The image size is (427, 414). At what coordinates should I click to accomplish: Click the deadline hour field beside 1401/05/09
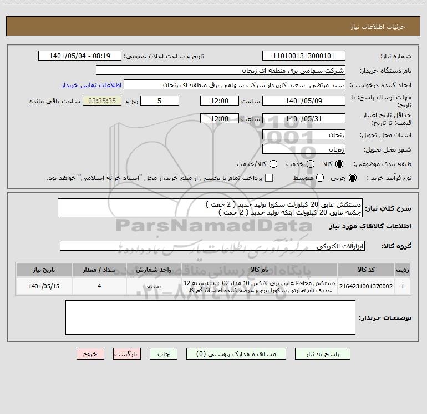click(220, 101)
